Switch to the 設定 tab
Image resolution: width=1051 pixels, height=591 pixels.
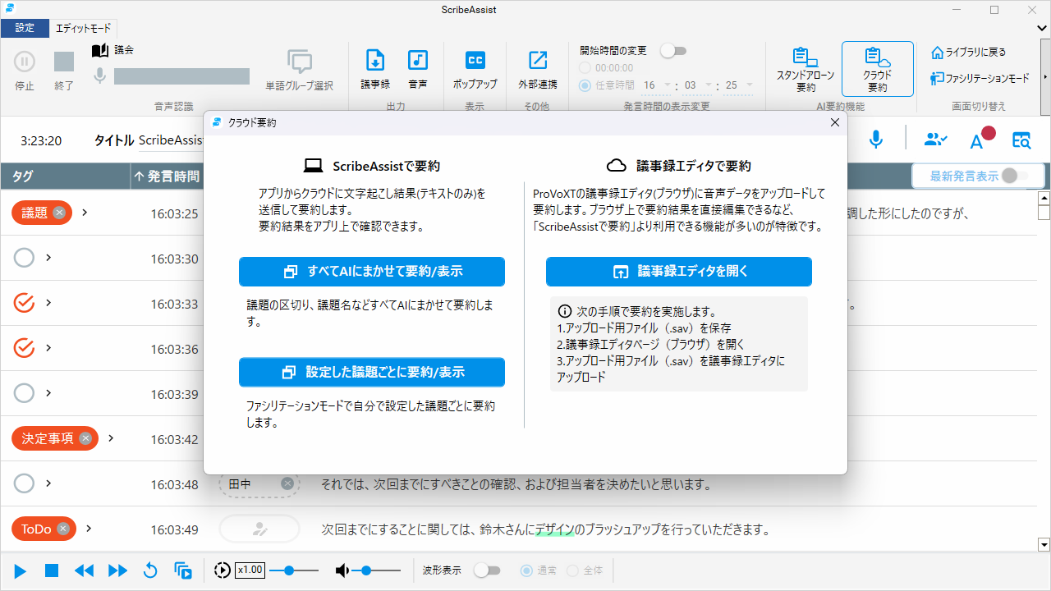point(25,28)
